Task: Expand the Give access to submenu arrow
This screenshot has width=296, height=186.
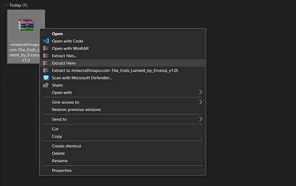Action: point(200,102)
